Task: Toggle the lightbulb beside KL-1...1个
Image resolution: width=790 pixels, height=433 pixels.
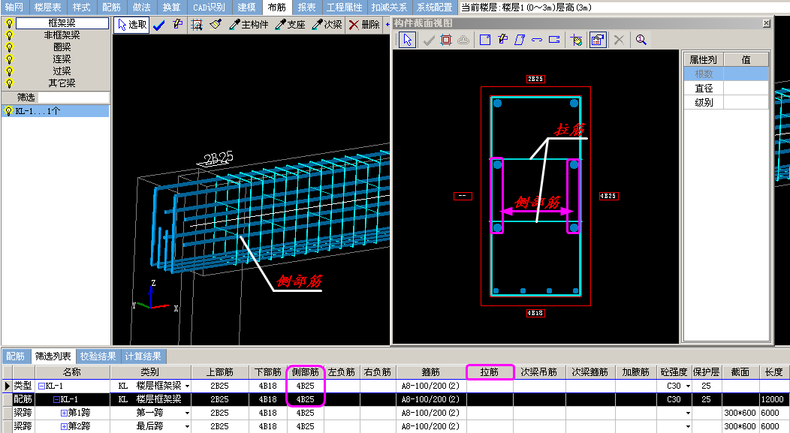Action: [8, 111]
